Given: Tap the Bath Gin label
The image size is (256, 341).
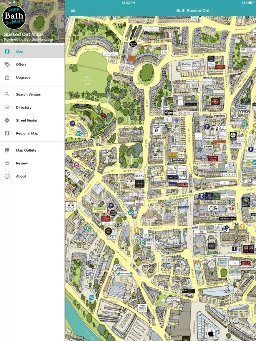Looking at the screenshot, I should click(x=173, y=177).
